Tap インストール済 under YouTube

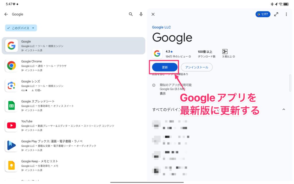pos(32,130)
